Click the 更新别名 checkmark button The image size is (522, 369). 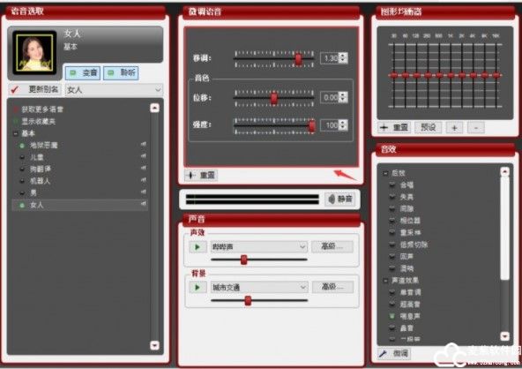tap(34, 89)
